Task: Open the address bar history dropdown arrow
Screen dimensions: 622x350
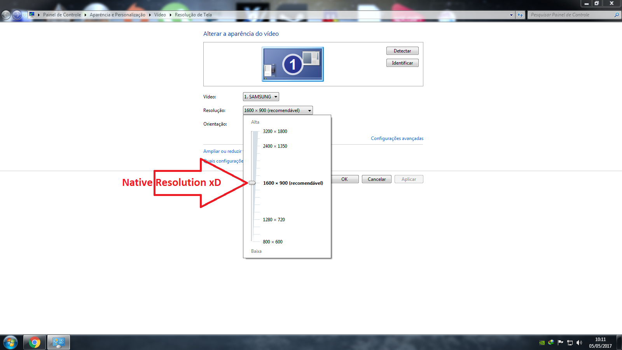Action: click(511, 15)
